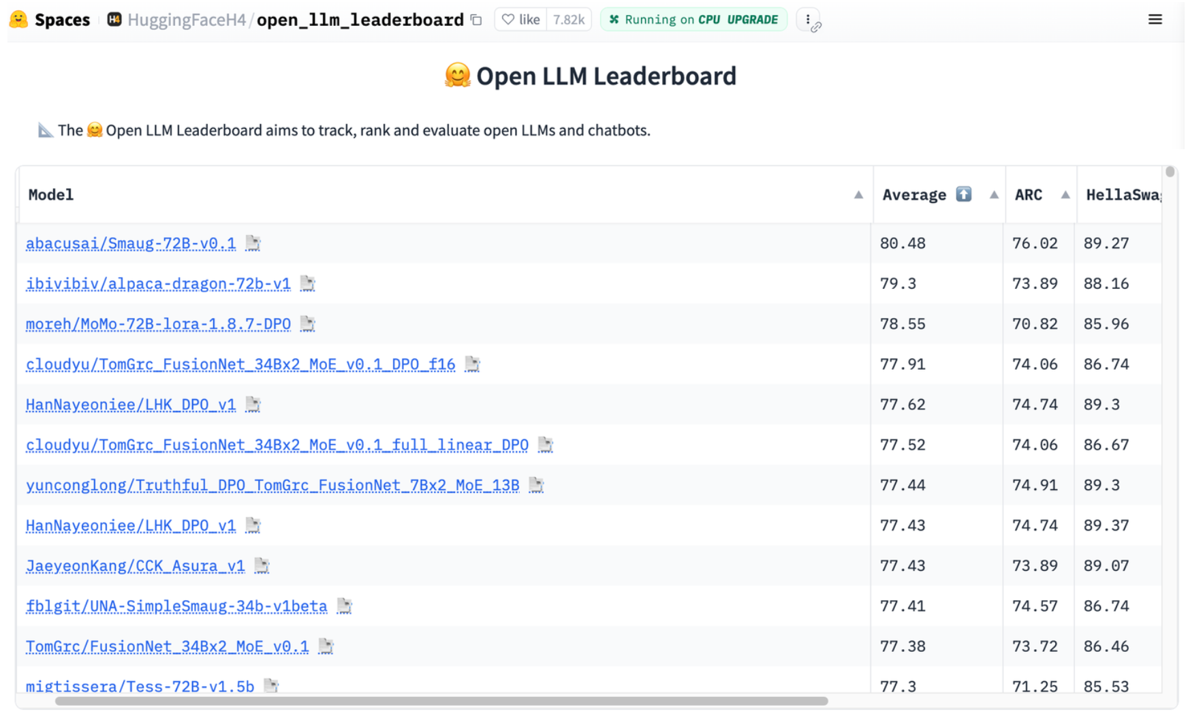
Task: Open the Spaces home logo
Action: (19, 19)
